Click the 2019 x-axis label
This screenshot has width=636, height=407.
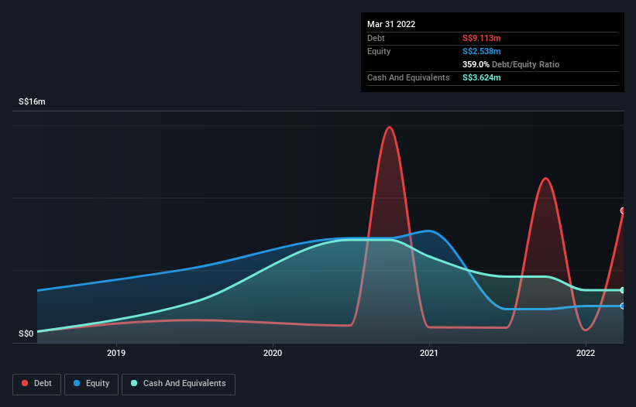(116, 353)
